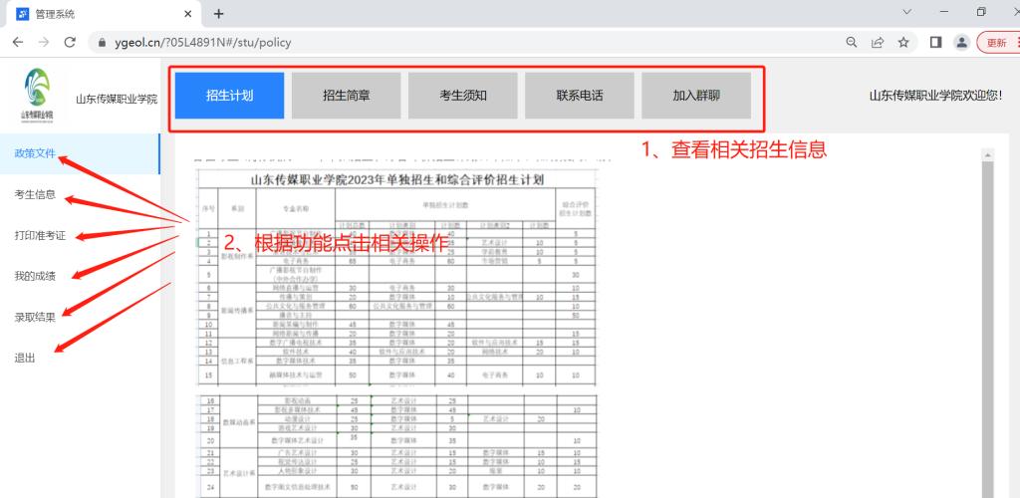Open the zoom magnifier icon in address bar
The height and width of the screenshot is (498, 1020).
852,43
